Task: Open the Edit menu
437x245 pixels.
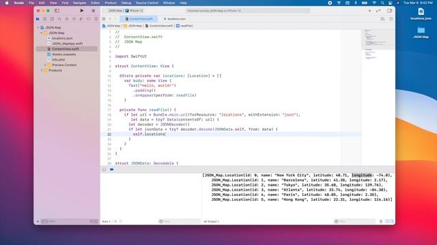Action: point(42,3)
